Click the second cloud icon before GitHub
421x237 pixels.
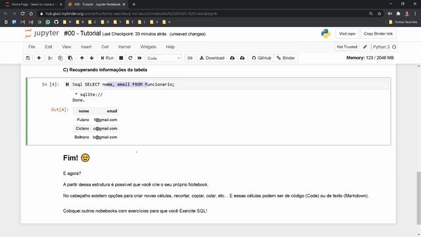(x=242, y=58)
